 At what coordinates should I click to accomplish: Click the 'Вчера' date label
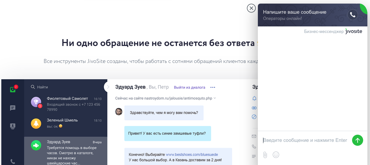[x=97, y=142]
